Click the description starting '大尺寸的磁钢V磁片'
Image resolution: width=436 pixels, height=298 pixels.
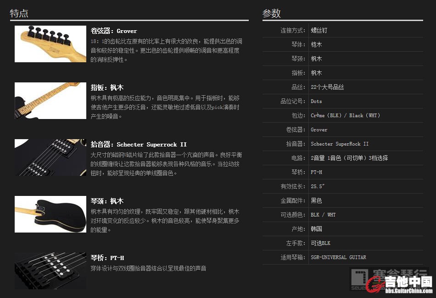click(x=166, y=164)
